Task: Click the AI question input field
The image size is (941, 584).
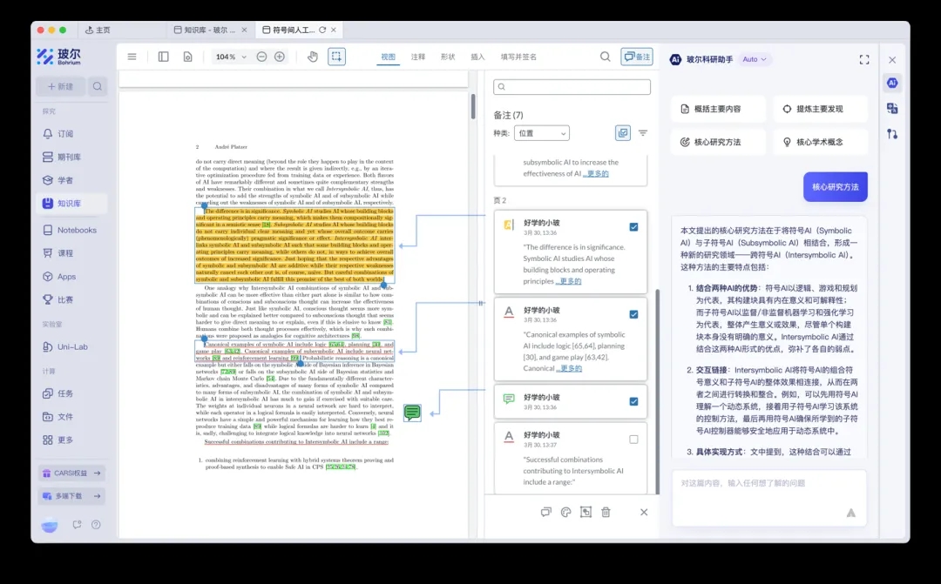Action: tap(758, 483)
